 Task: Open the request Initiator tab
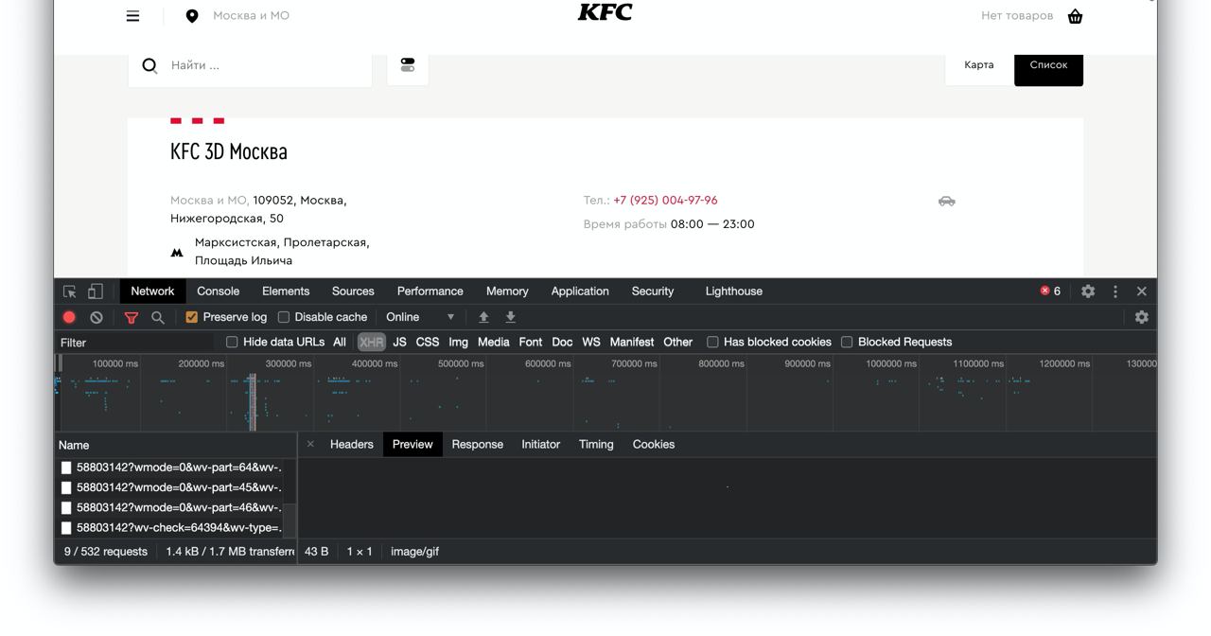point(540,444)
